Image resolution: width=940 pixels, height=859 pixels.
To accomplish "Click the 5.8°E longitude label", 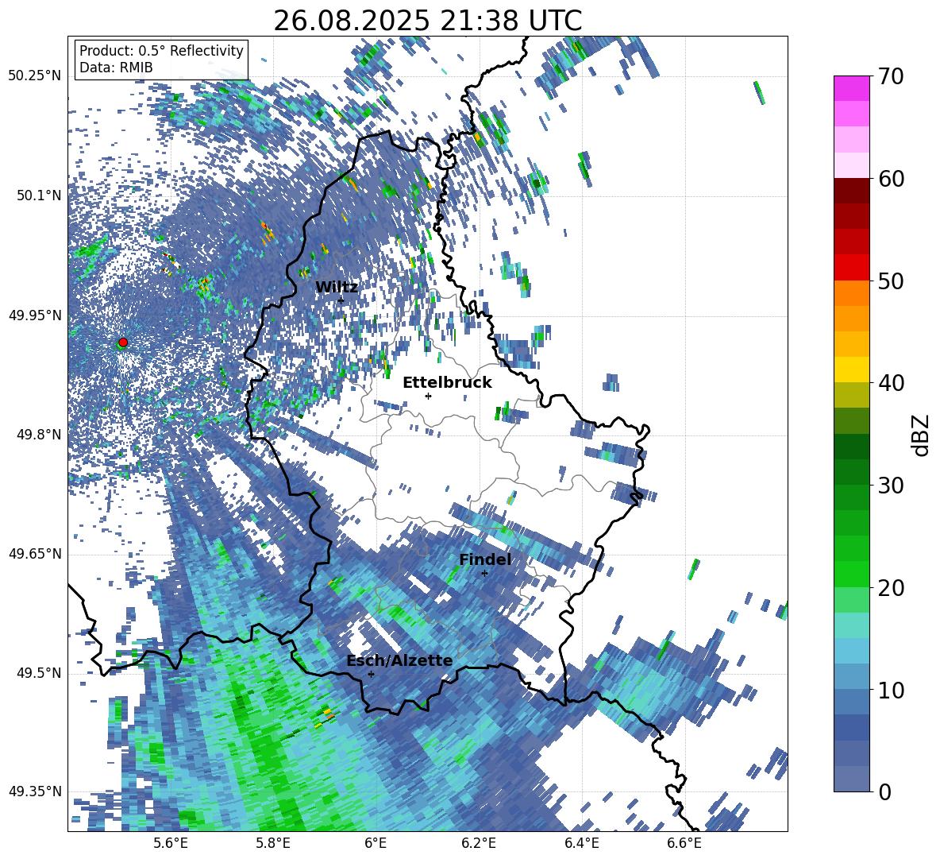I will [x=273, y=843].
